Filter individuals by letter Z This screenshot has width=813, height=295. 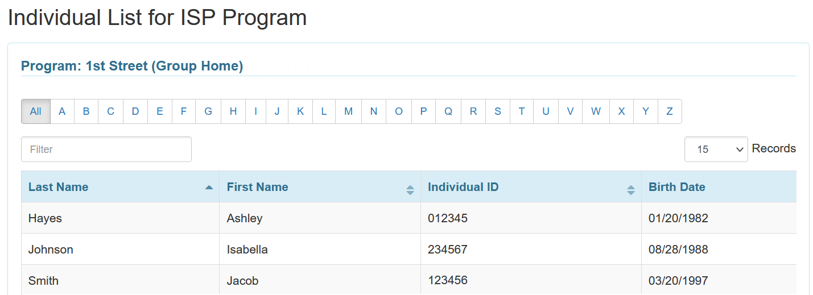pyautogui.click(x=670, y=111)
